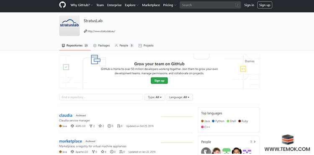Click the claudia pull requests icon
The height and width of the screenshot is (155, 314).
pyautogui.click(x=118, y=126)
